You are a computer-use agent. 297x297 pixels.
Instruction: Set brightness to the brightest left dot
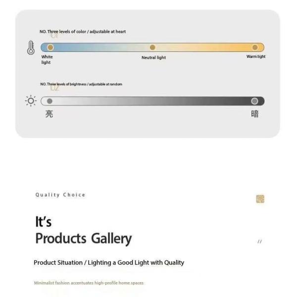point(49,101)
